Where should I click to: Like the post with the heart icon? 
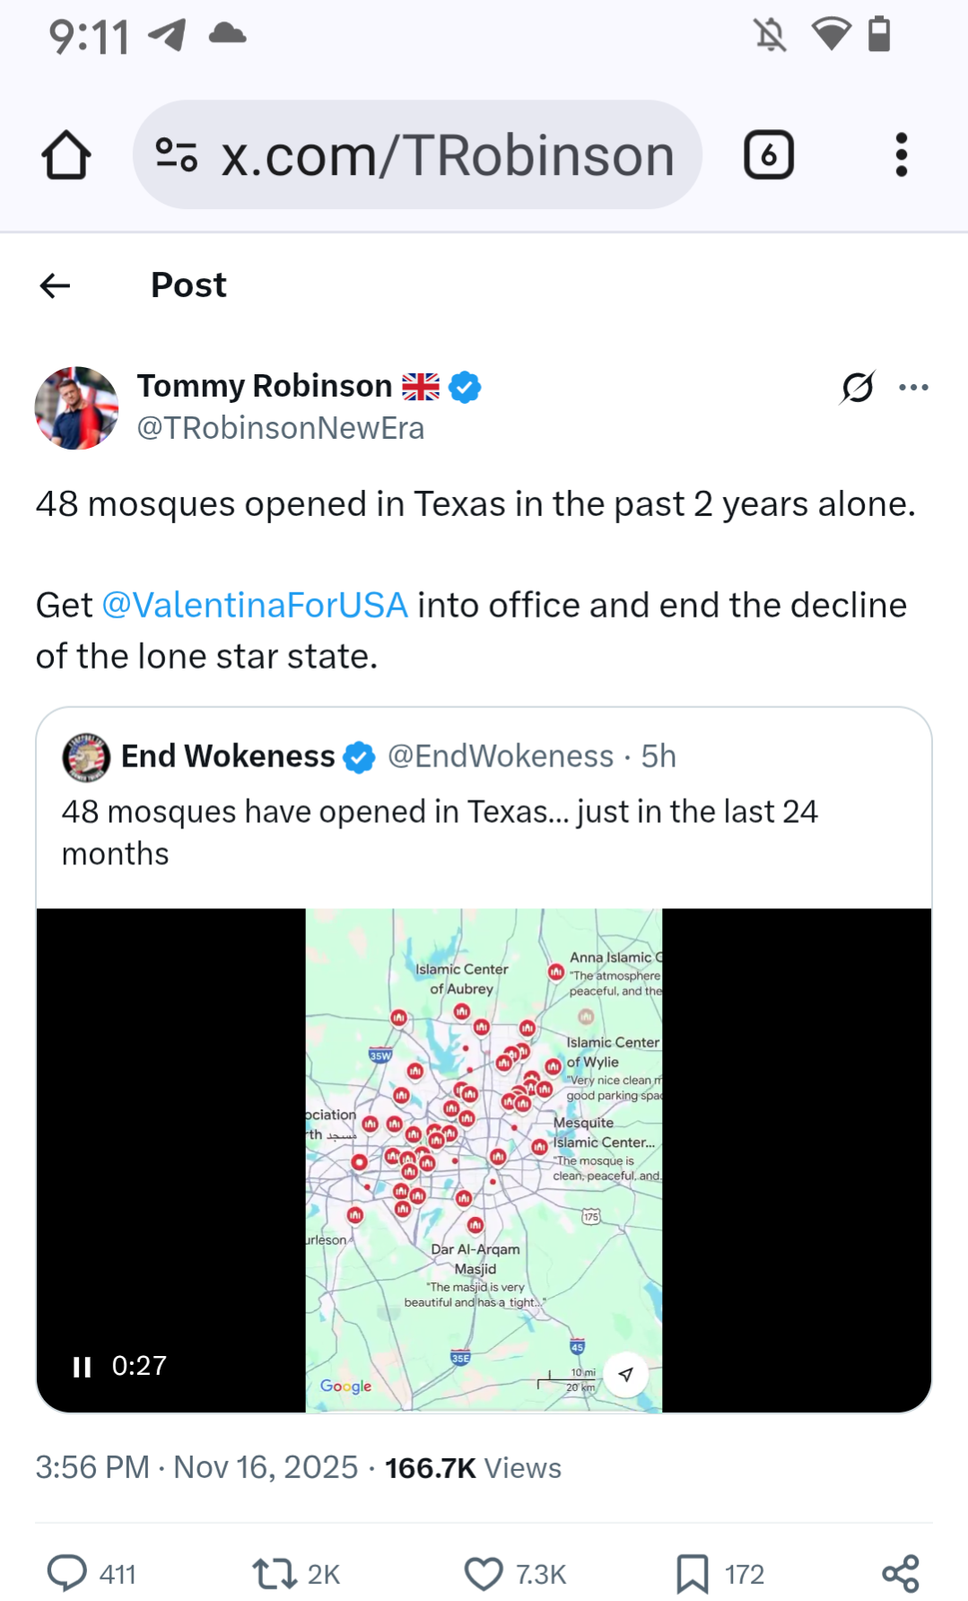click(484, 1573)
